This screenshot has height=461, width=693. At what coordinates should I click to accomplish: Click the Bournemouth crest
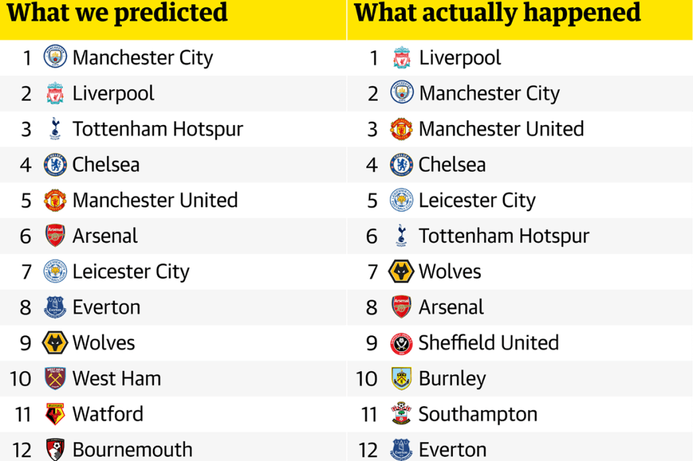tap(55, 449)
